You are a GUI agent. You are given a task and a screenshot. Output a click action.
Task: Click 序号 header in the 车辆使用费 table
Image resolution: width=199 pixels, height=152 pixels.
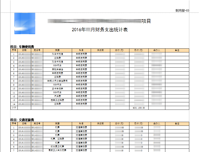[x=14, y=50]
